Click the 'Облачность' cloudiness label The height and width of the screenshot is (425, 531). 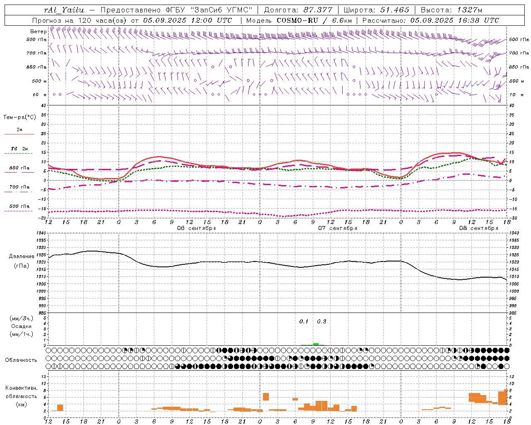pos(21,360)
